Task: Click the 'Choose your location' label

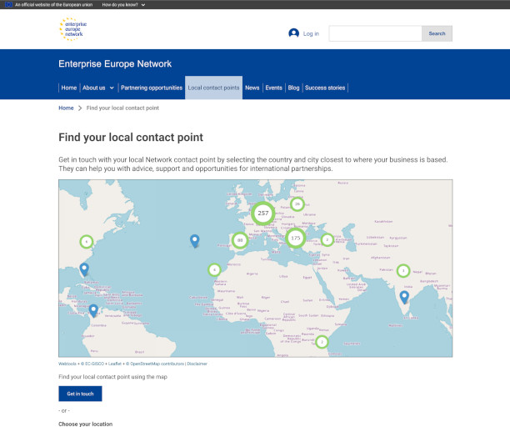Action: [x=86, y=424]
